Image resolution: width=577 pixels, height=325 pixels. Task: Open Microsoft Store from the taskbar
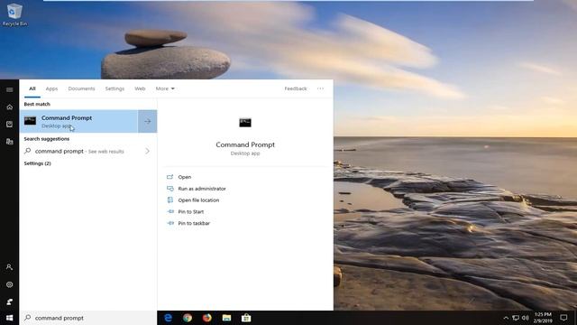pos(246,318)
